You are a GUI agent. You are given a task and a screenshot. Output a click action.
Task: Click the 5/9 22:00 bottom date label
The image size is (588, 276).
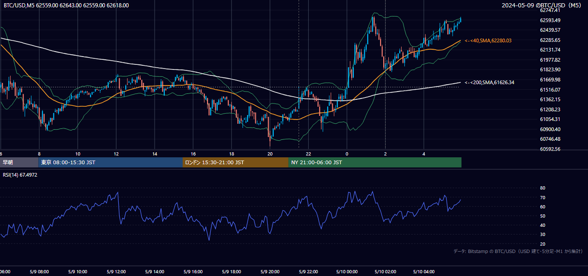click(308, 272)
